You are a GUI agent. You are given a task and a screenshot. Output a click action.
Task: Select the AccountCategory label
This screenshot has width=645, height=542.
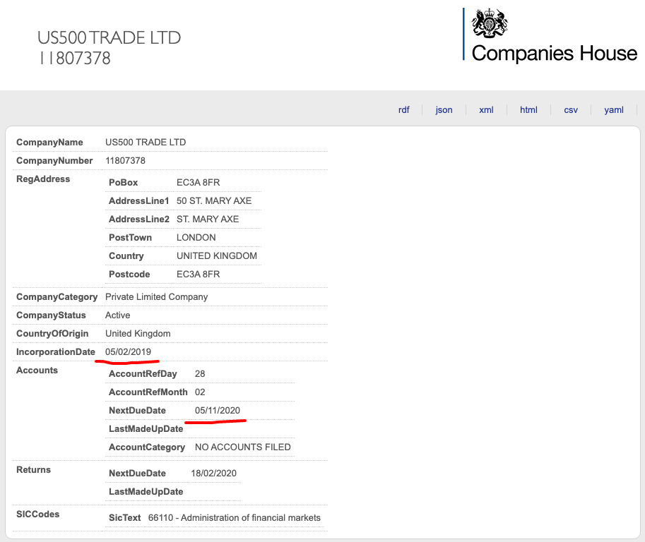coord(147,447)
